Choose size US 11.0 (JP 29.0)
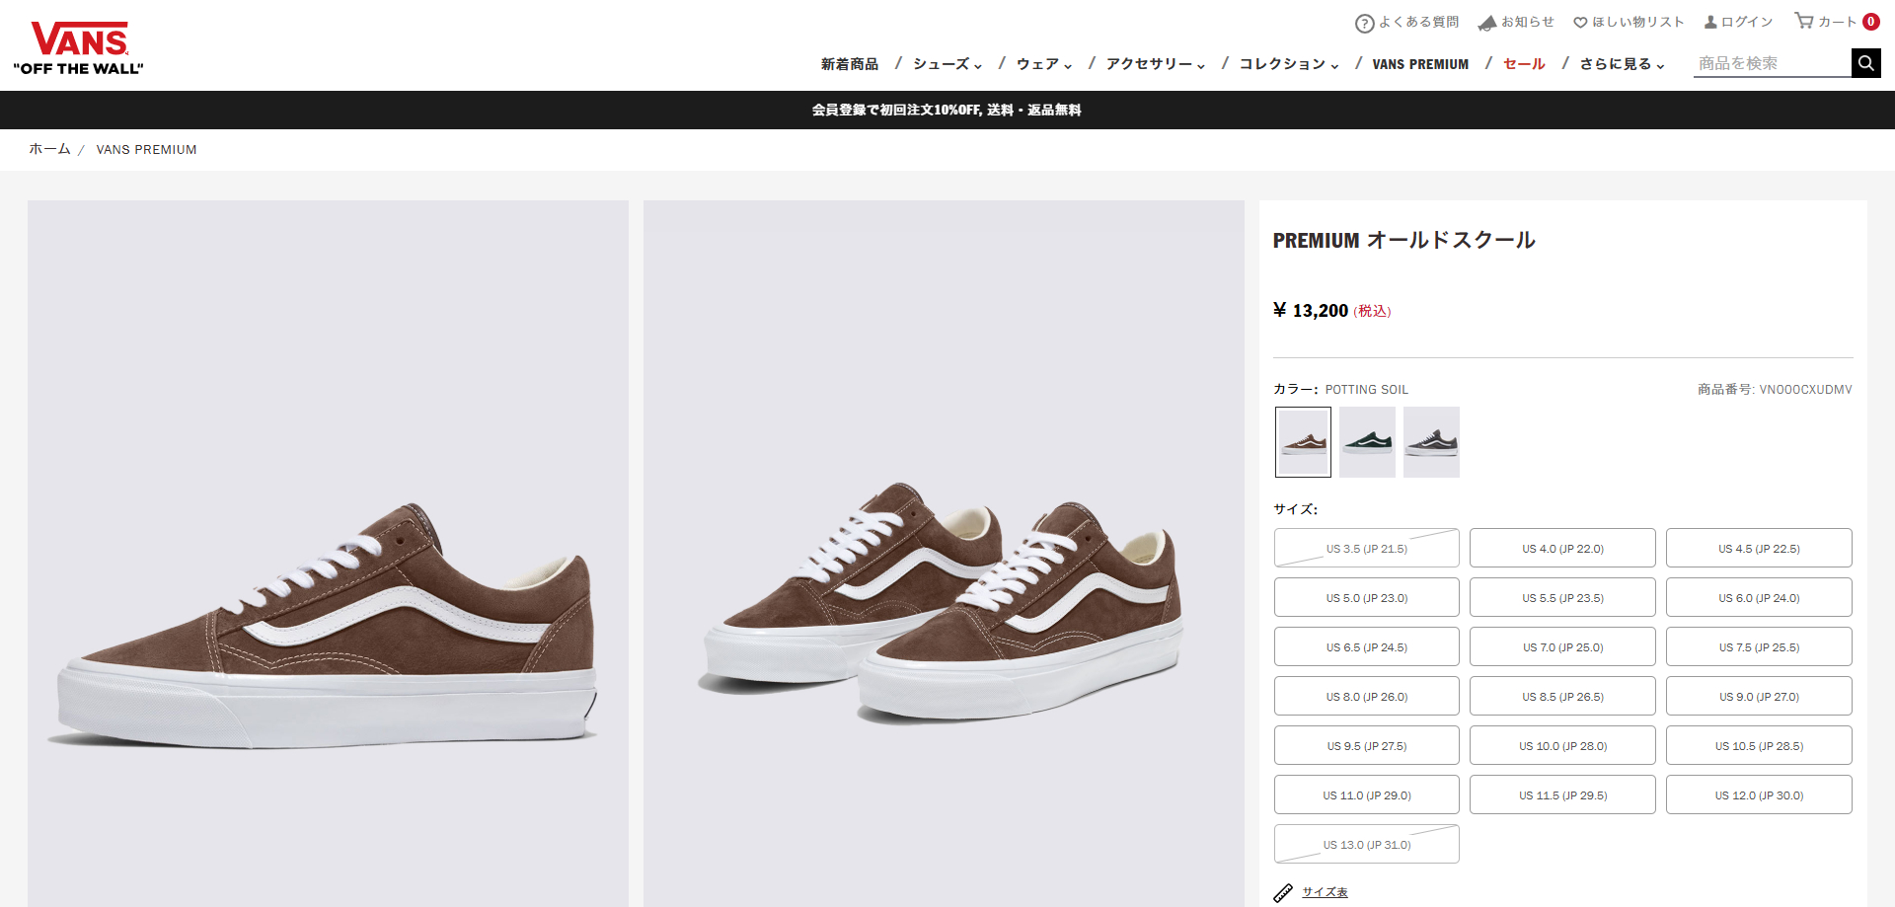Image resolution: width=1895 pixels, height=907 pixels. tap(1367, 794)
